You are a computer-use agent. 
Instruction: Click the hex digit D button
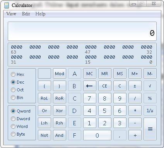pyautogui.click(x=75, y=111)
